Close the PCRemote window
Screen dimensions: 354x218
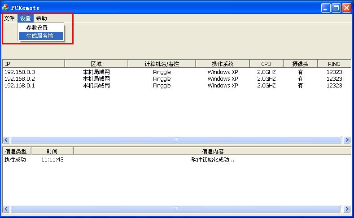pos(346,8)
